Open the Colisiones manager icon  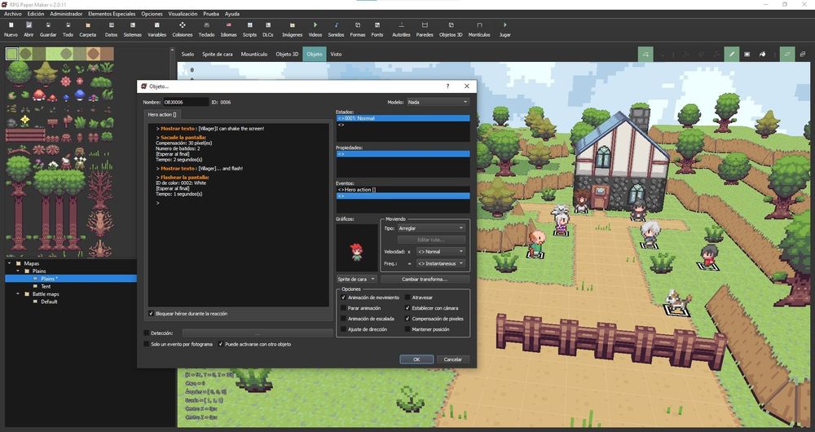(183, 24)
